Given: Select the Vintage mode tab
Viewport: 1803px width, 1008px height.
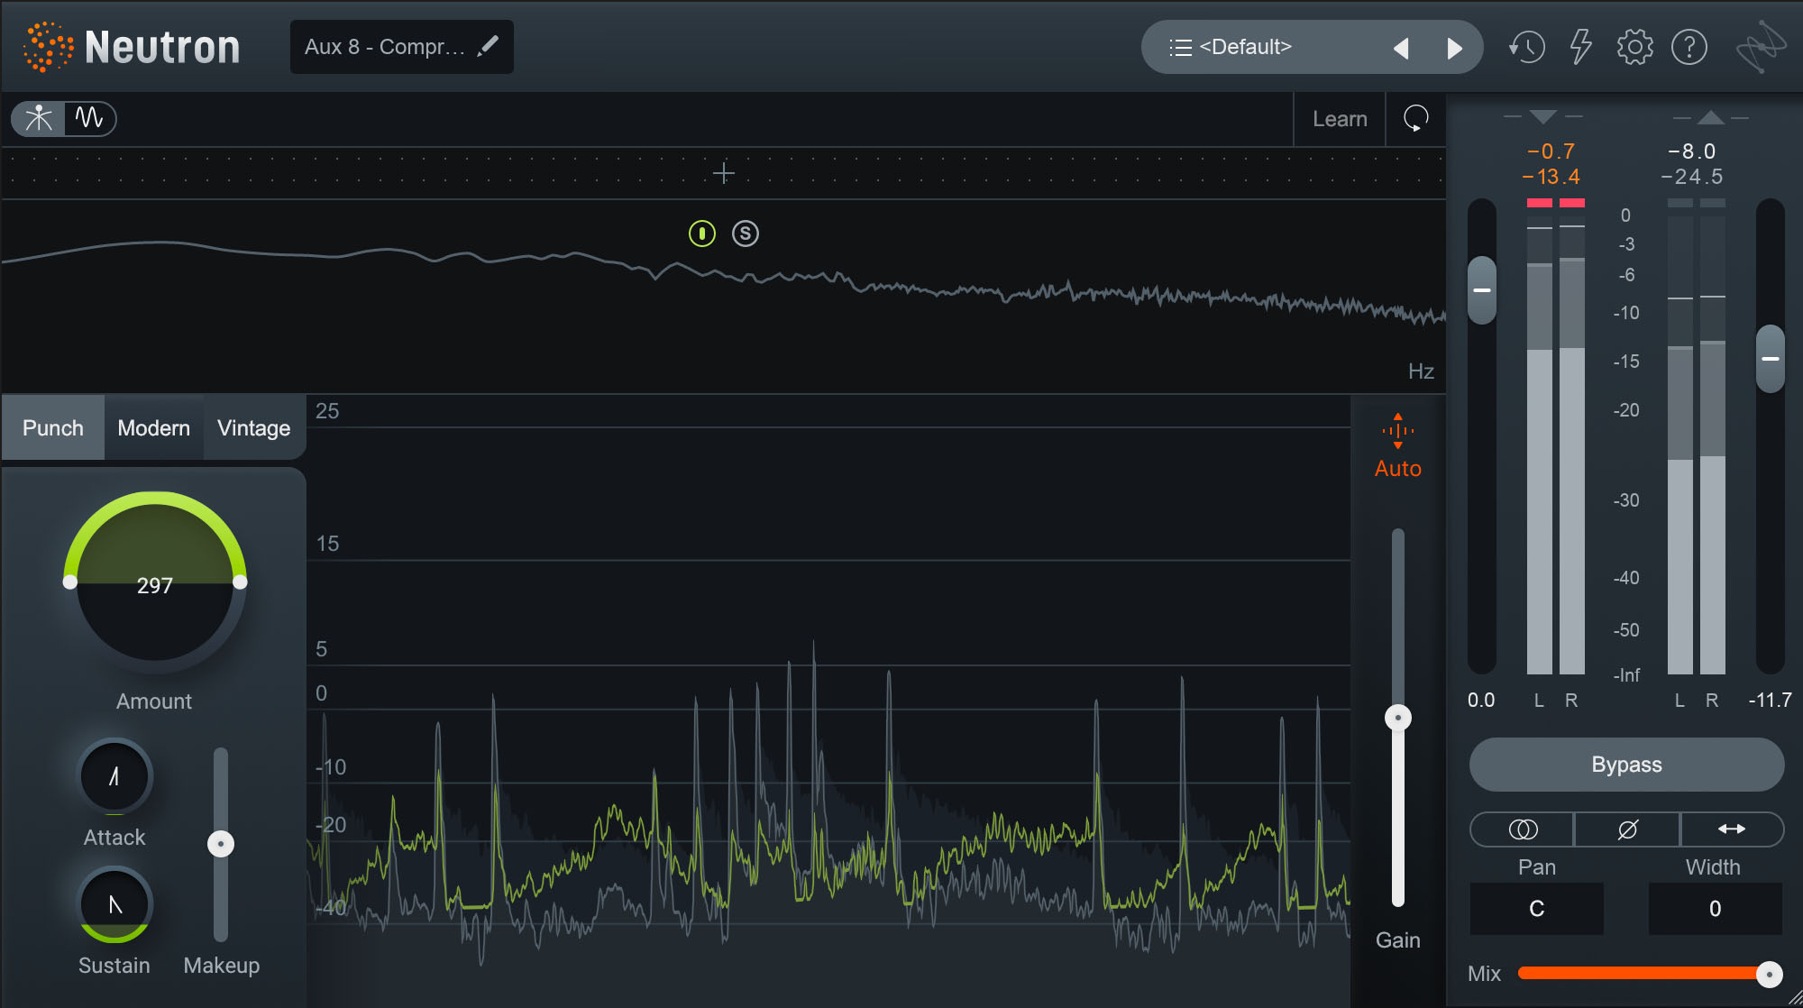Looking at the screenshot, I should pos(254,427).
